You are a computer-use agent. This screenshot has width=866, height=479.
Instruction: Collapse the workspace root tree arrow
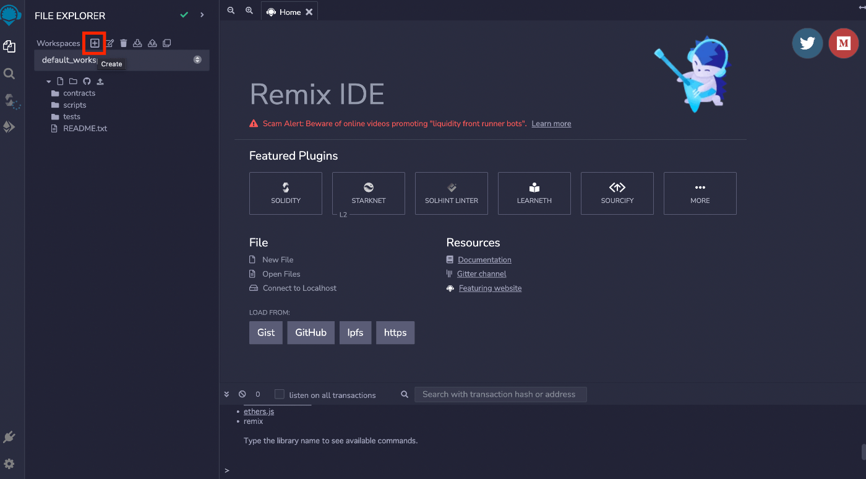[x=48, y=81]
